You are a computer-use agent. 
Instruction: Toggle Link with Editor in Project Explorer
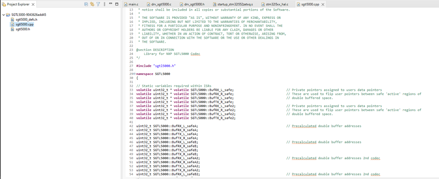pos(92,4)
